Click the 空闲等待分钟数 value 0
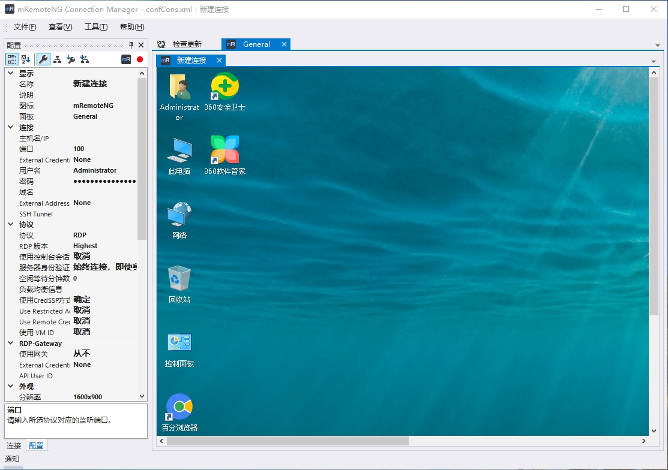668x470 pixels. pyautogui.click(x=75, y=278)
